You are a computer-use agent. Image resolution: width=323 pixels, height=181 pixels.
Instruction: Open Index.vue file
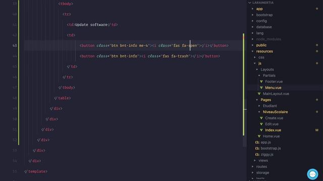pyautogui.click(x=273, y=130)
